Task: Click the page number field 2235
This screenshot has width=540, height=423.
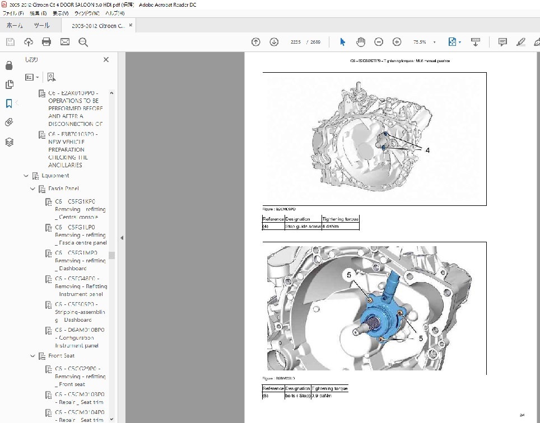Action: 295,42
